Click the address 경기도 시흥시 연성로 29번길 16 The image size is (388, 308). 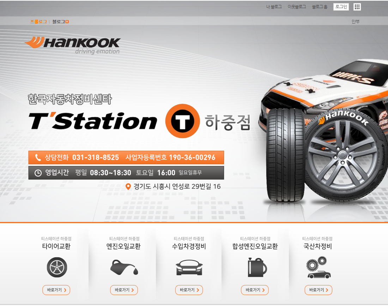tap(177, 187)
